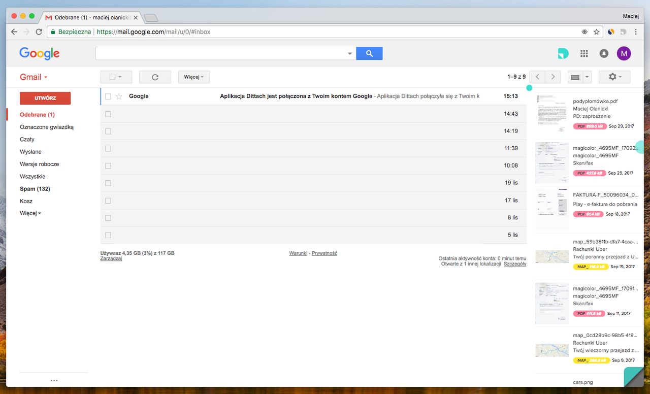Screen dimensions: 650x394
Task: Click the teal Dittach extension icon
Action: pyautogui.click(x=563, y=53)
